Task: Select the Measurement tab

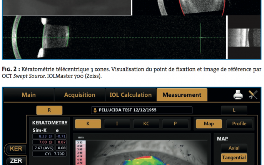Action: click(182, 95)
